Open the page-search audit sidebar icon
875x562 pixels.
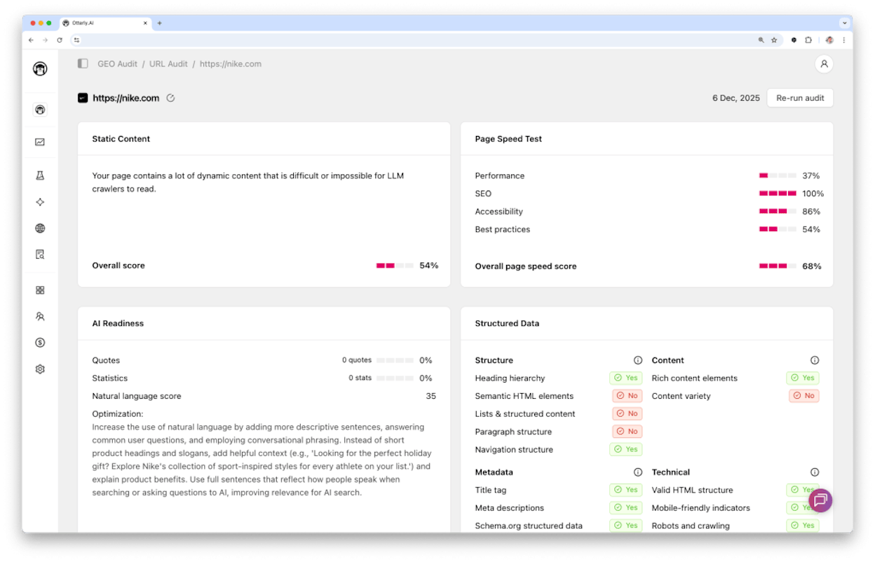[x=40, y=254]
